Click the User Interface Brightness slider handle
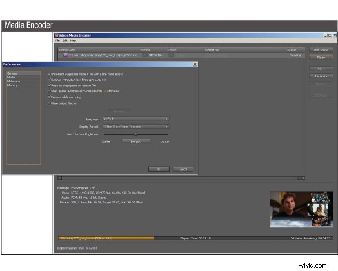The height and width of the screenshot is (271, 338). click(136, 134)
